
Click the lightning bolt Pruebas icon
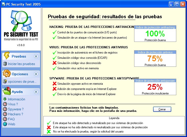tap(6, 55)
